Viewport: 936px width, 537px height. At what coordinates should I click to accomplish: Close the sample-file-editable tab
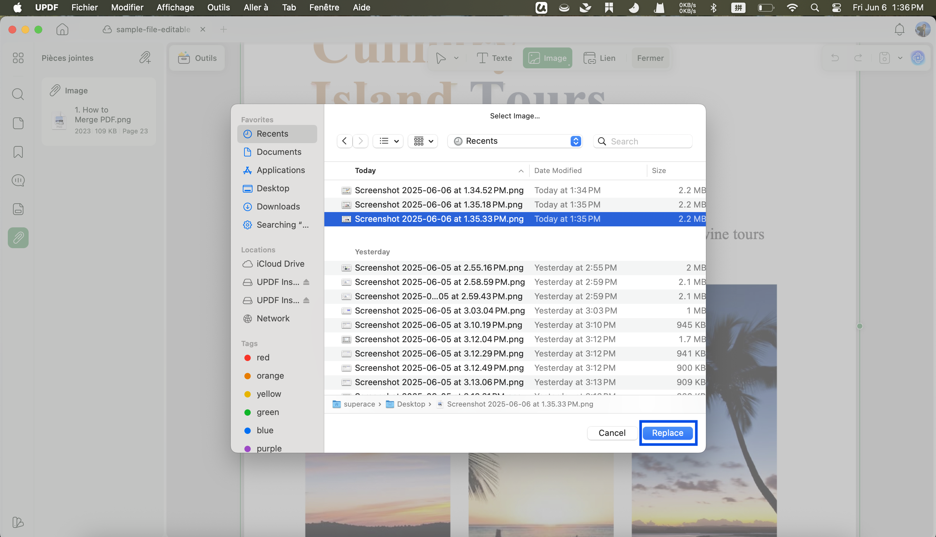click(x=203, y=29)
